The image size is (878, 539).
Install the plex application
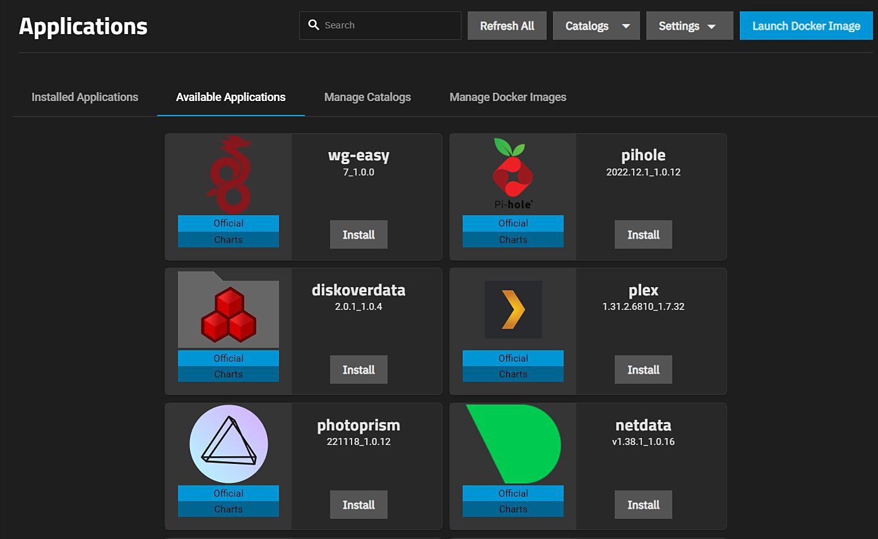coord(643,370)
